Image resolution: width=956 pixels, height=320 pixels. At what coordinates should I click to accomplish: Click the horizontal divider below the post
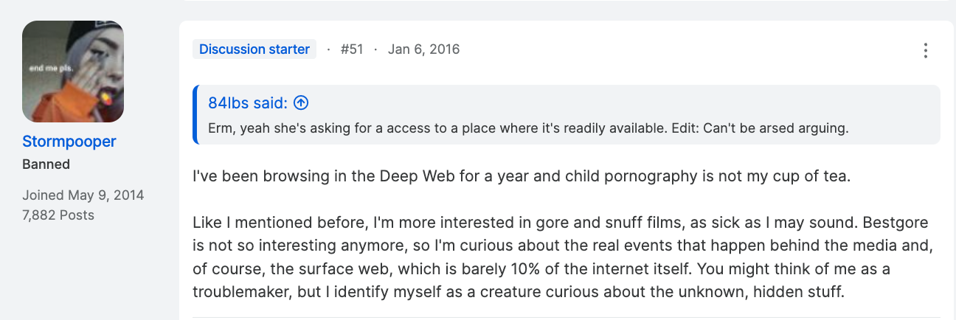tap(567, 318)
